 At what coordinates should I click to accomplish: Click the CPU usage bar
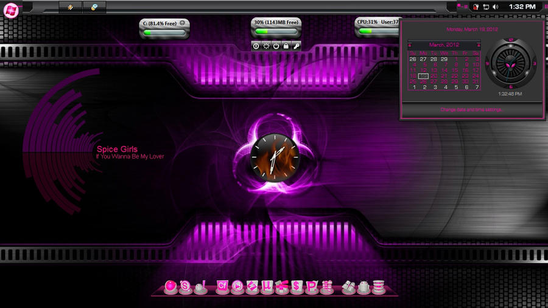(379, 31)
